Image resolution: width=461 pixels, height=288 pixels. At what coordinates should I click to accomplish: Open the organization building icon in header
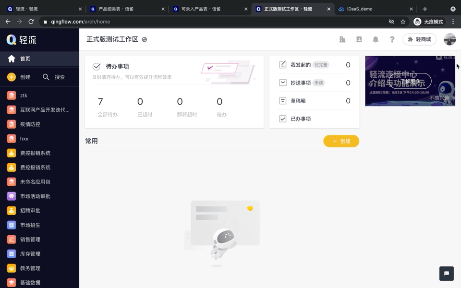click(x=342, y=39)
